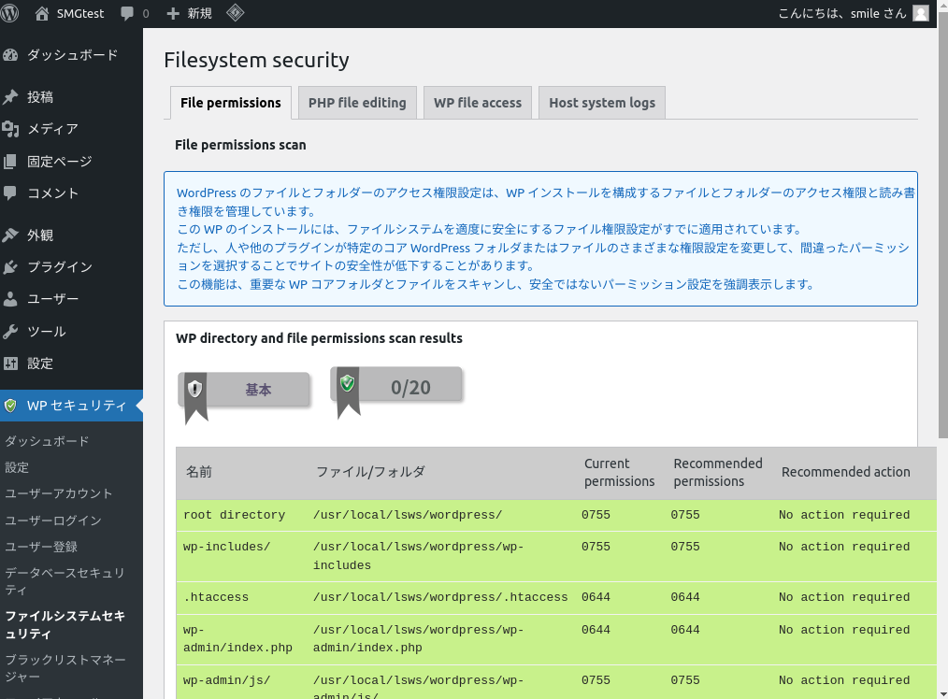948x699 pixels.
Task: Open データベースセキュリティ submenu link
Action: tap(65, 581)
